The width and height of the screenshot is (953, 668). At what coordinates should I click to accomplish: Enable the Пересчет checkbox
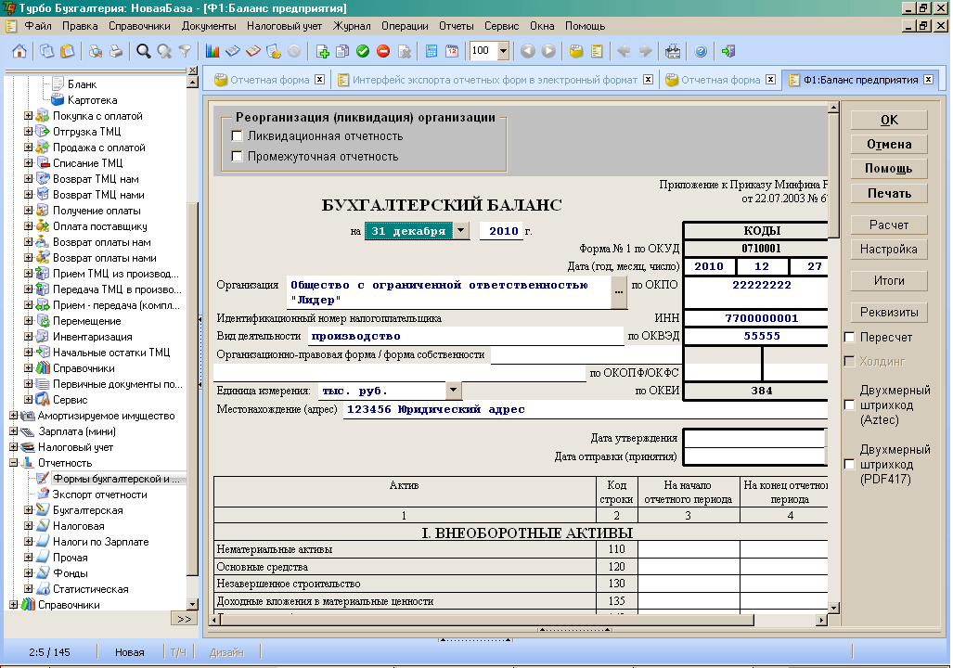[850, 338]
